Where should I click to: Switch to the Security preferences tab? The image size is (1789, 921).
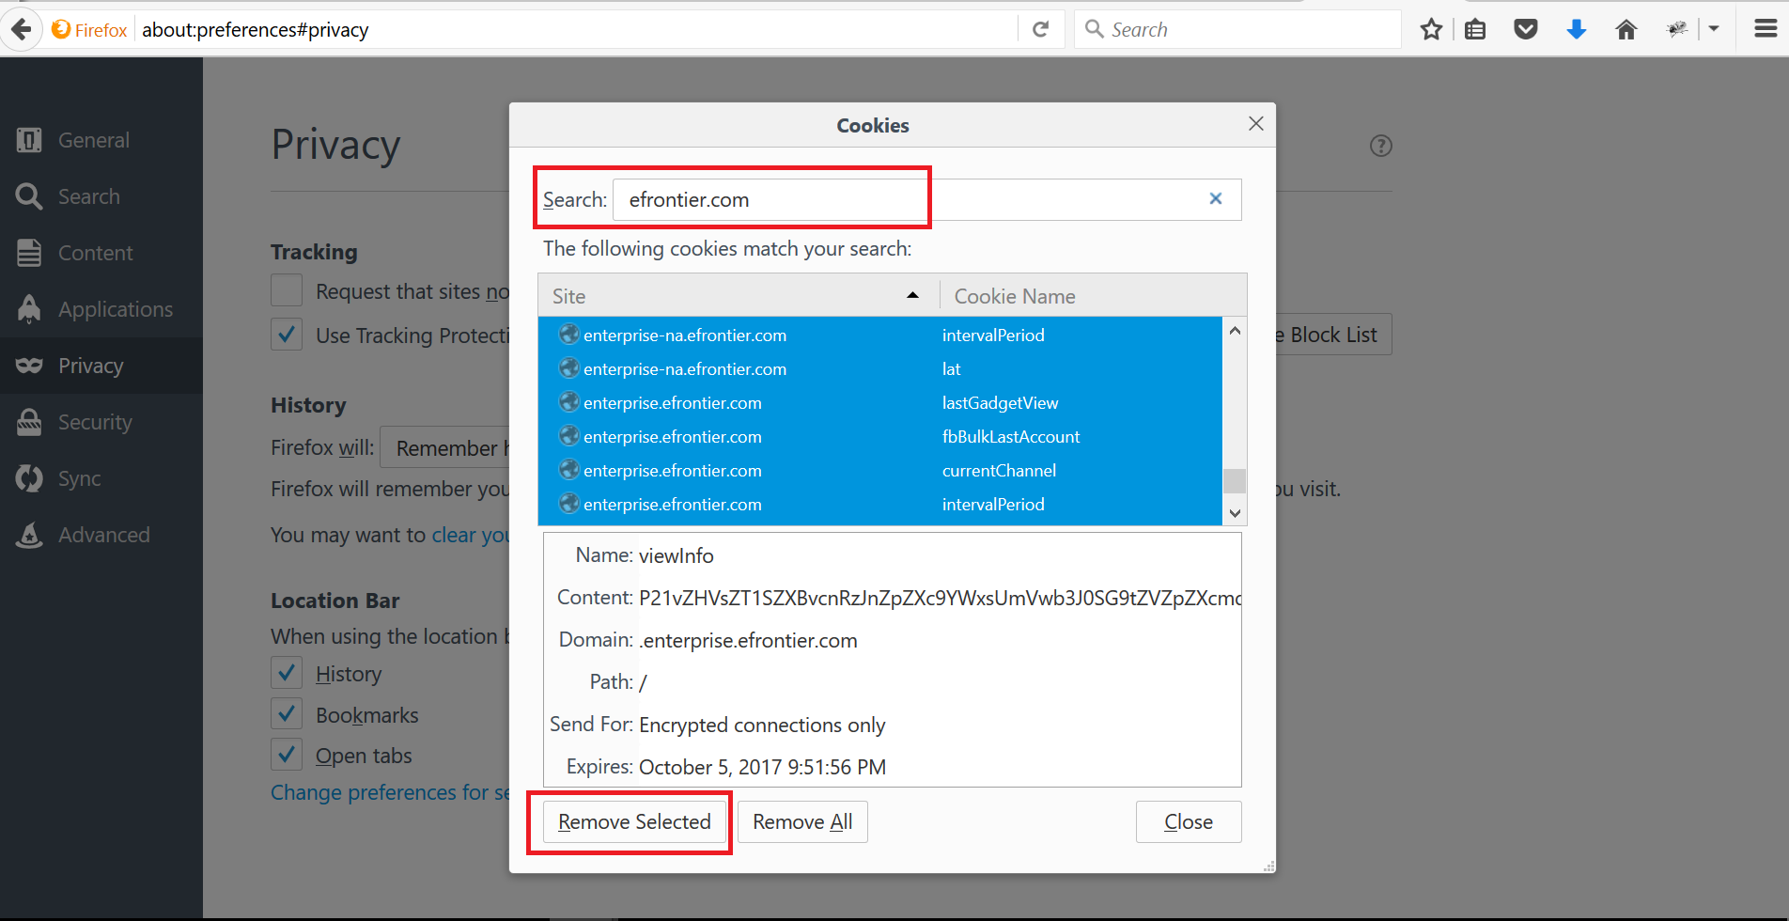click(x=94, y=422)
